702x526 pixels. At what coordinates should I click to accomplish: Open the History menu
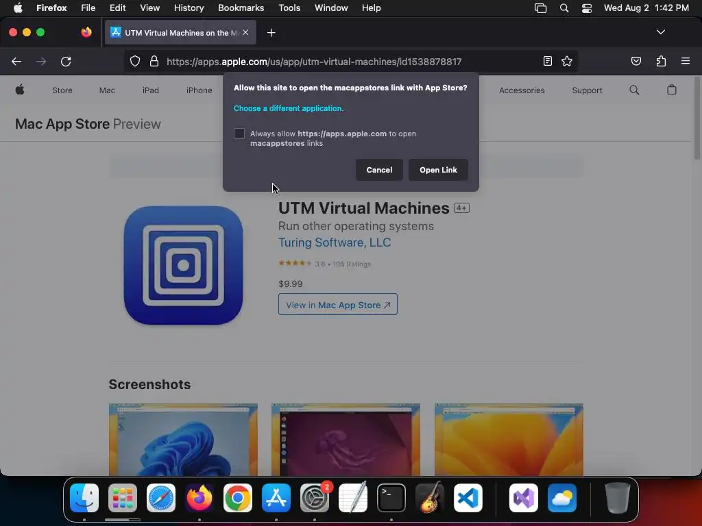click(x=189, y=8)
